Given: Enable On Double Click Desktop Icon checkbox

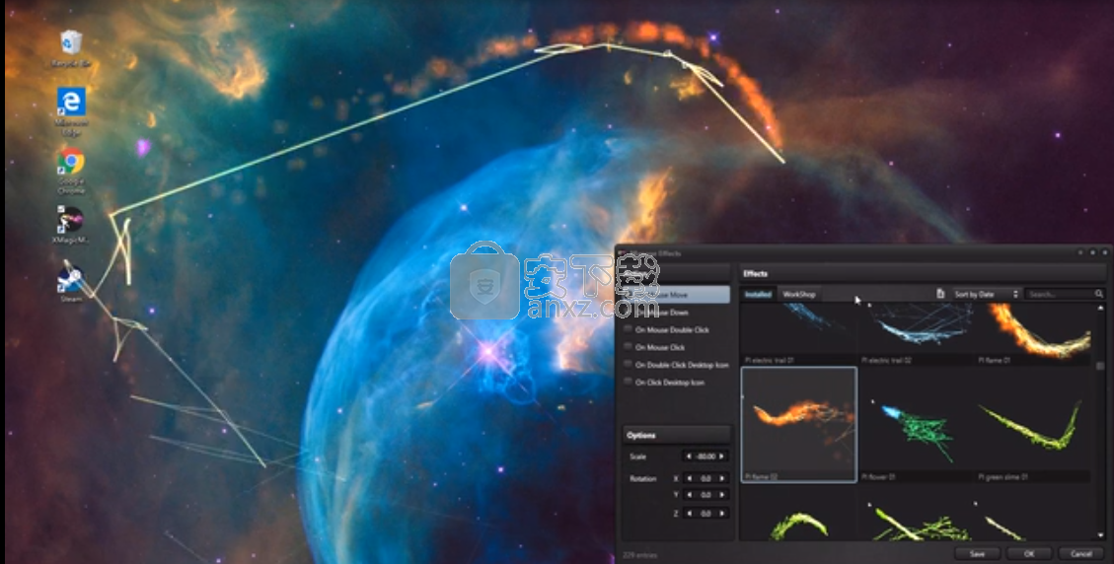Looking at the screenshot, I should coord(628,365).
